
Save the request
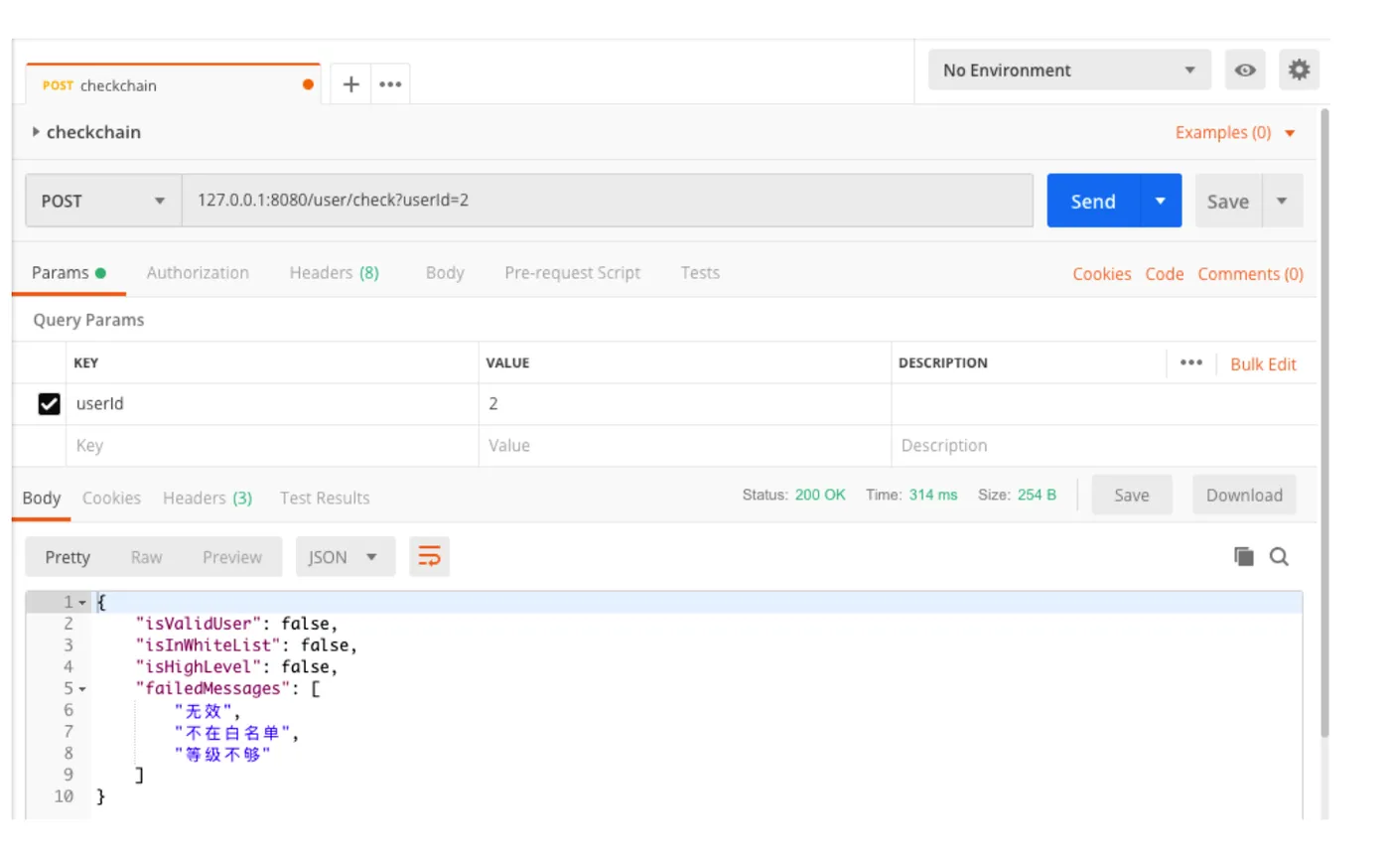(x=1228, y=201)
